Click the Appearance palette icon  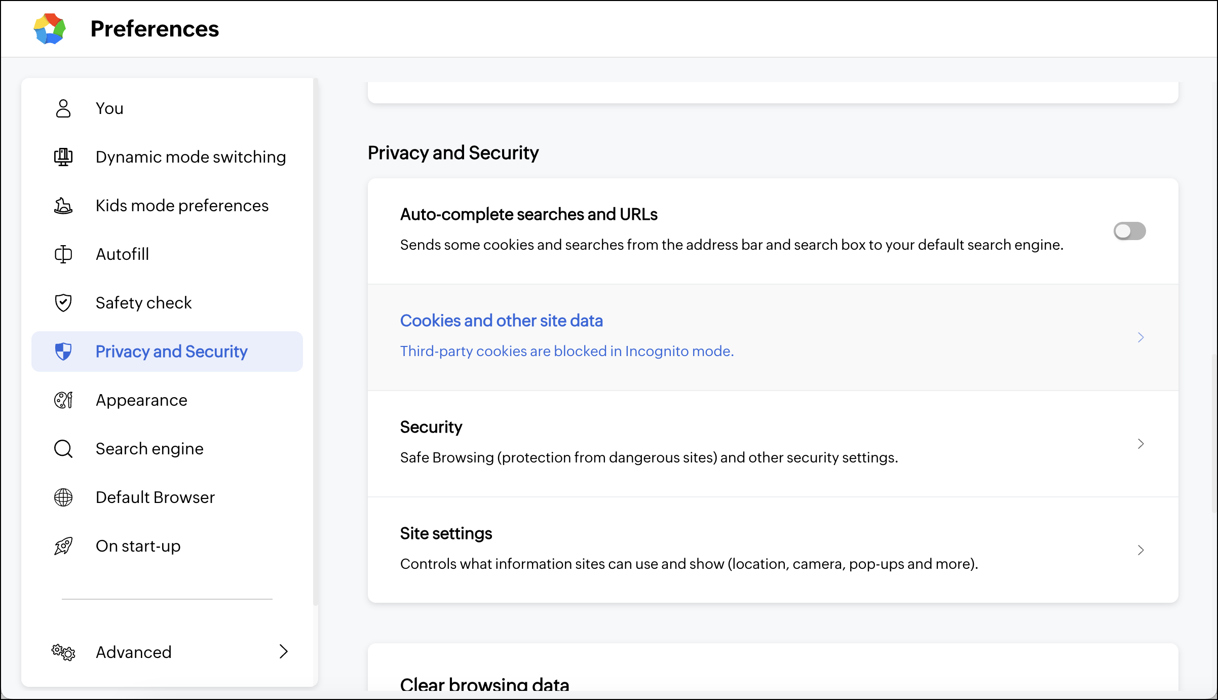pyautogui.click(x=63, y=400)
